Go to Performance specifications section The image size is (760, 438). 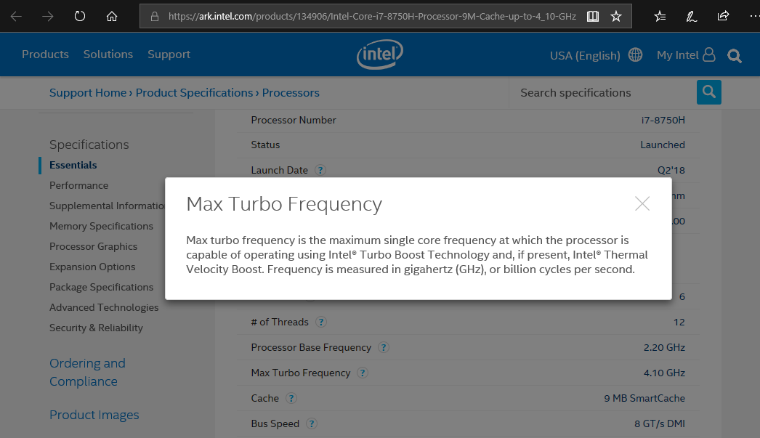coord(78,185)
